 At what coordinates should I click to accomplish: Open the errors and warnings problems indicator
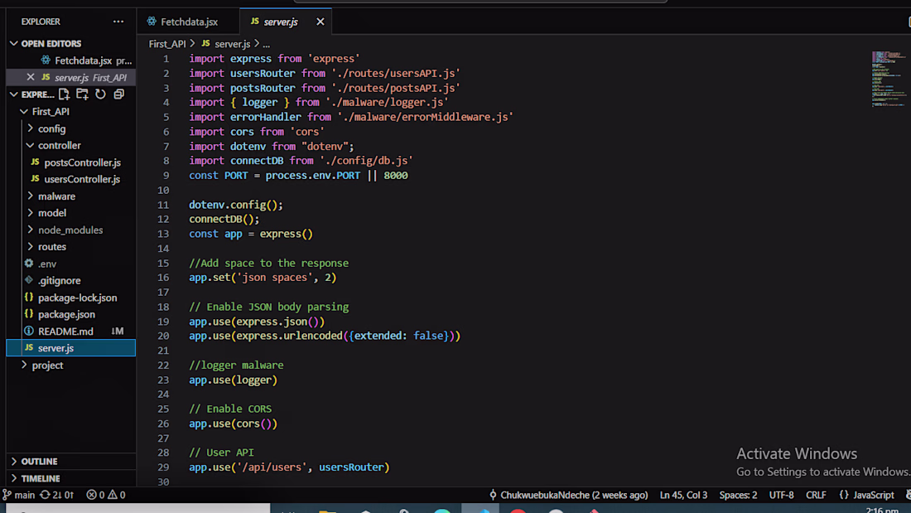(105, 495)
